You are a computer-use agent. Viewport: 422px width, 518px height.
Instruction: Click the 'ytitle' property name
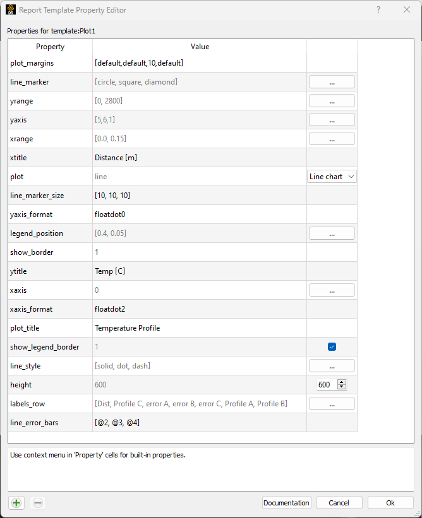point(18,271)
